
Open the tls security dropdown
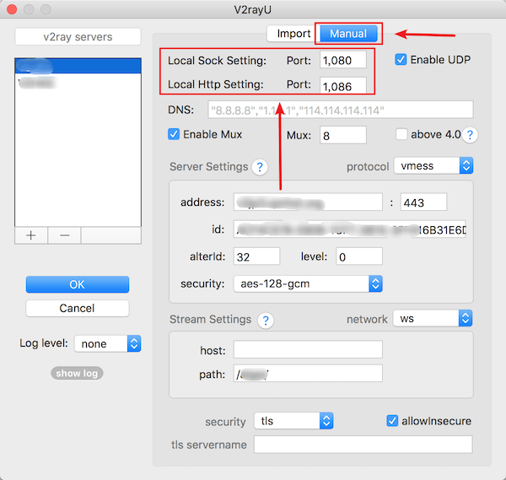coord(293,421)
